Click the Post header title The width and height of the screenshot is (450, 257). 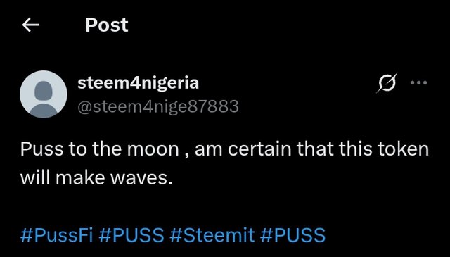point(106,25)
